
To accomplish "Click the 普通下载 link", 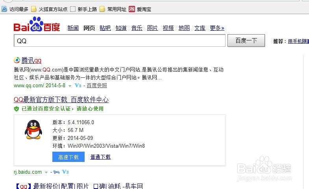I will [x=100, y=157].
